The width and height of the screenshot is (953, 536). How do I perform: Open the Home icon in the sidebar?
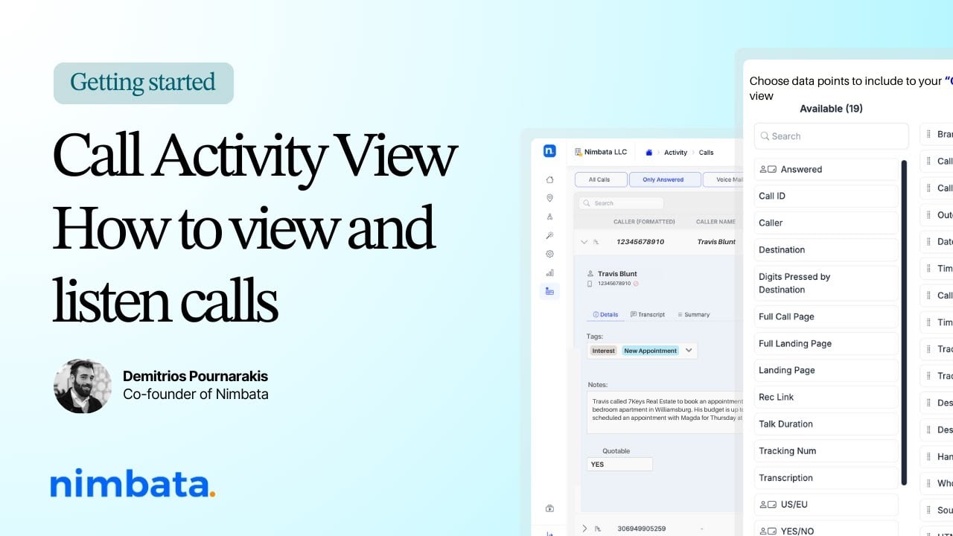[x=549, y=179]
